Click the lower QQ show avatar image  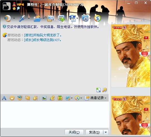pyautogui.click(x=131, y=115)
